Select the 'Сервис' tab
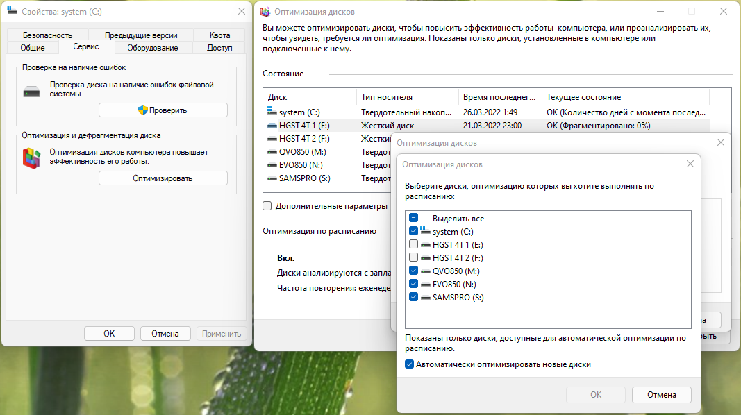The width and height of the screenshot is (741, 415). [x=86, y=46]
